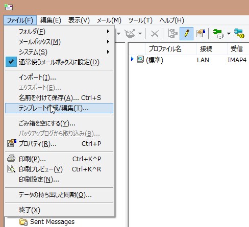
Task: Click the thread view tree icon
Action: (172, 34)
